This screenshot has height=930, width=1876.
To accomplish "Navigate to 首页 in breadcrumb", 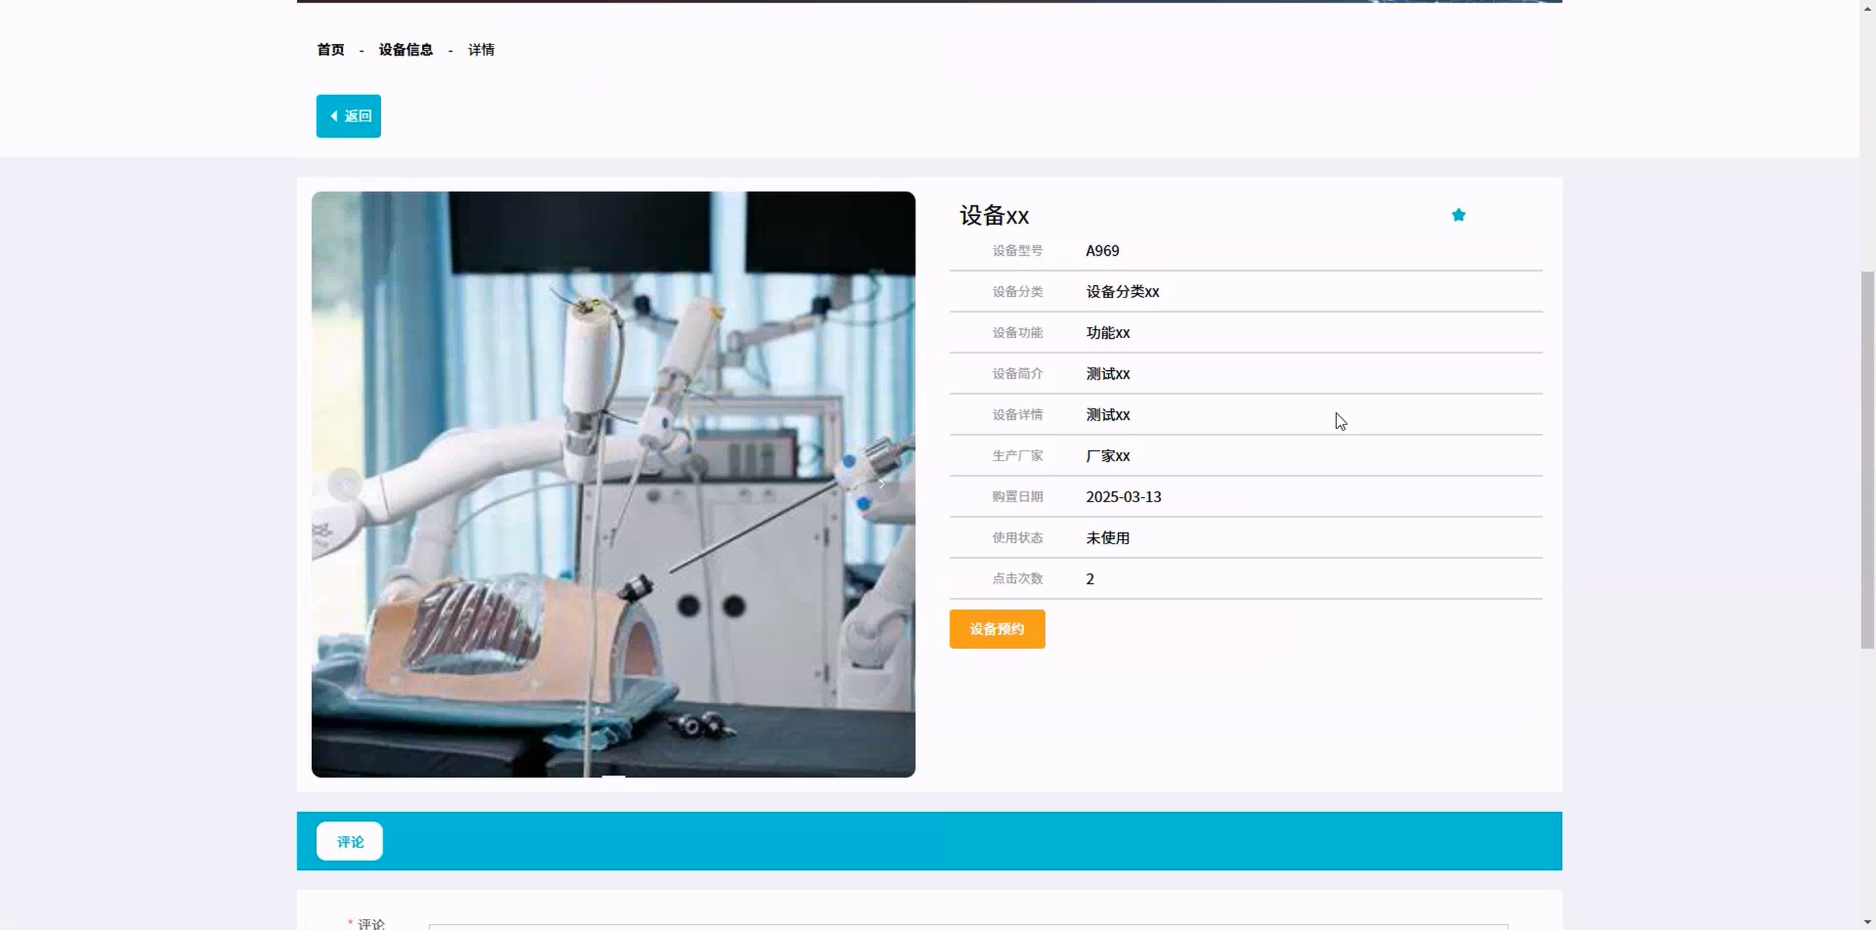I will pos(330,50).
